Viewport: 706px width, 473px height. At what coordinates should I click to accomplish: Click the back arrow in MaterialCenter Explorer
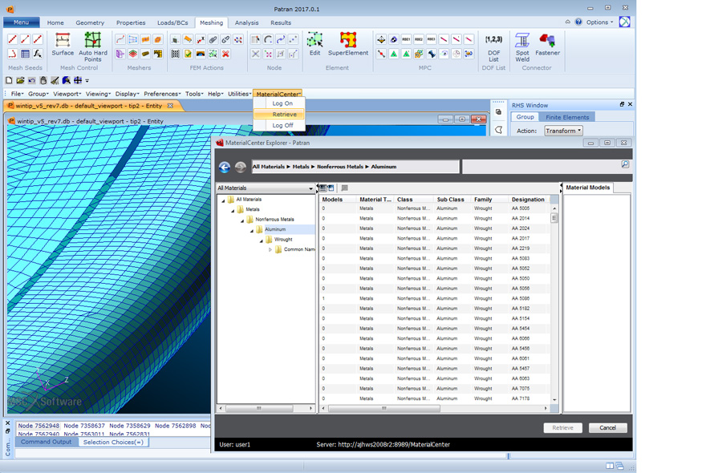point(225,167)
